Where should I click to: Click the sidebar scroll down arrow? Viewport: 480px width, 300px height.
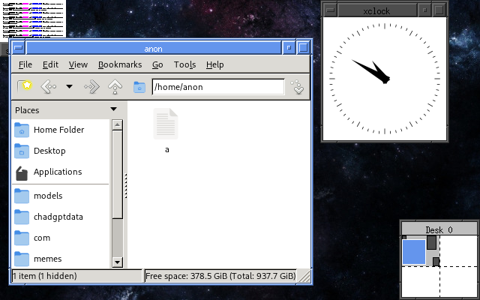(118, 262)
